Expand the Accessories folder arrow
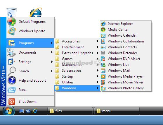The width and height of the screenshot is (163, 125). 98,41
